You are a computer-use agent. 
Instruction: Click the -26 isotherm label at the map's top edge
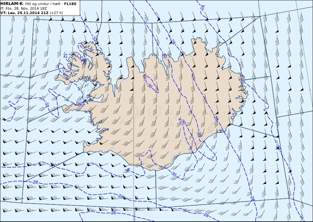point(203,8)
